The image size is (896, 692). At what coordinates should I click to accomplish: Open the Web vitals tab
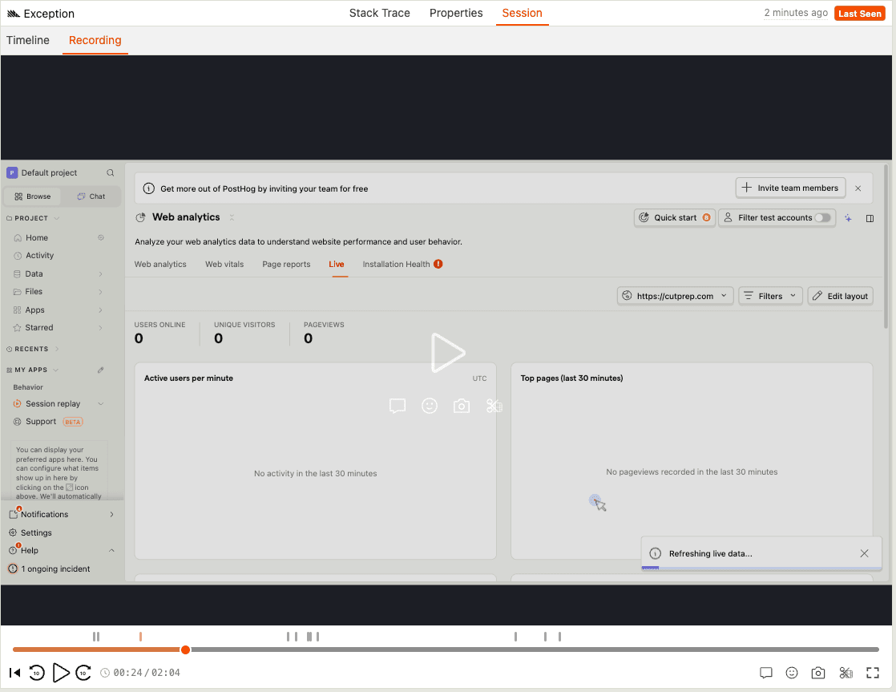[224, 265]
